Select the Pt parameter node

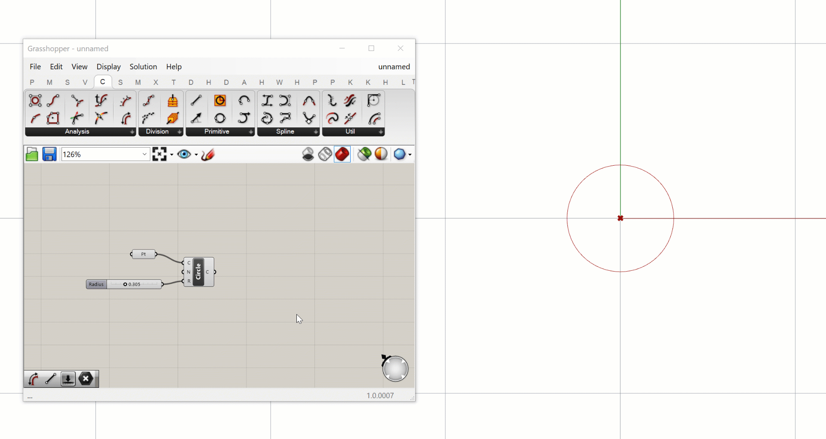[x=143, y=254]
